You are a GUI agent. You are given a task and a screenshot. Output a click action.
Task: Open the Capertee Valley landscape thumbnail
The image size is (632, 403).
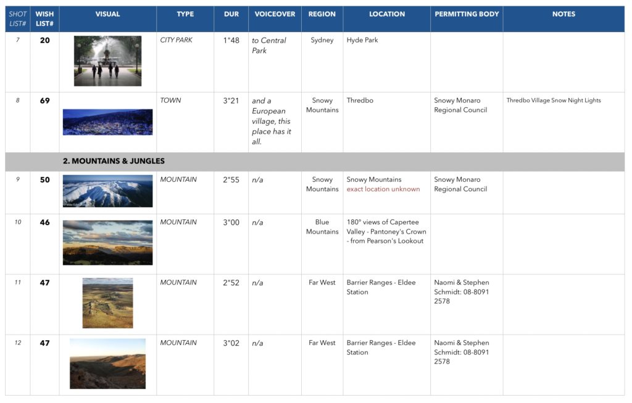(x=107, y=243)
